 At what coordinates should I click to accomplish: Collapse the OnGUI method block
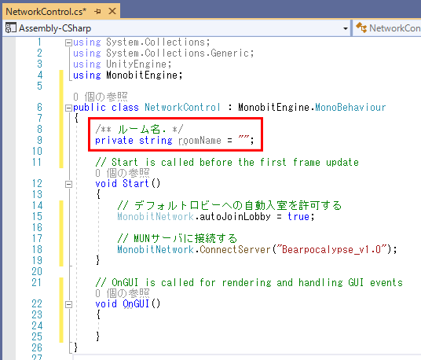tap(69, 304)
